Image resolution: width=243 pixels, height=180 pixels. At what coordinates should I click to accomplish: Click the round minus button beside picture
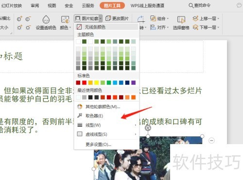211,140
